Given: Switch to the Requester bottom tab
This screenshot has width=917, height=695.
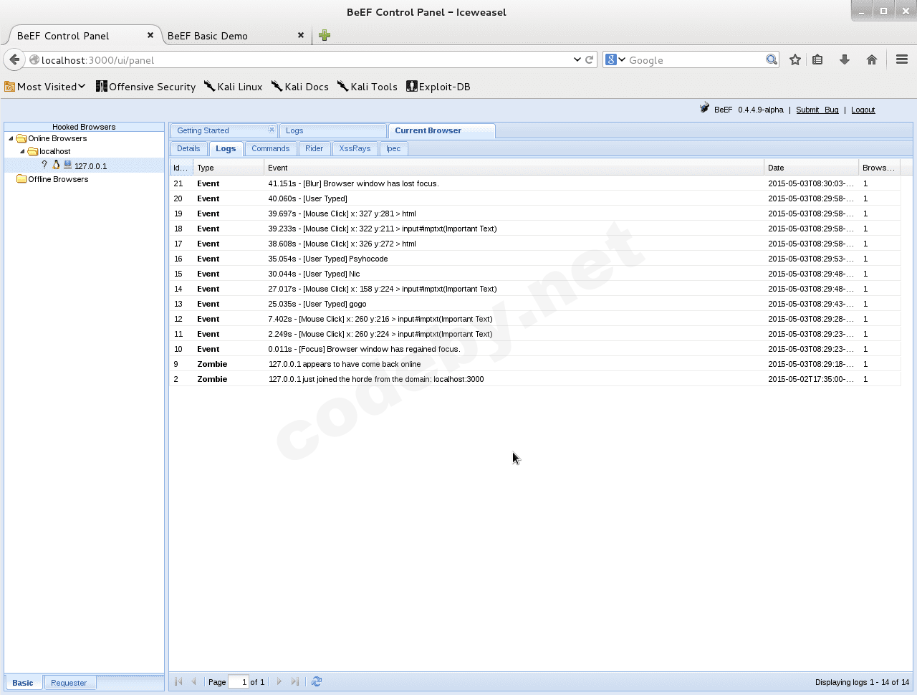Looking at the screenshot, I should (69, 683).
